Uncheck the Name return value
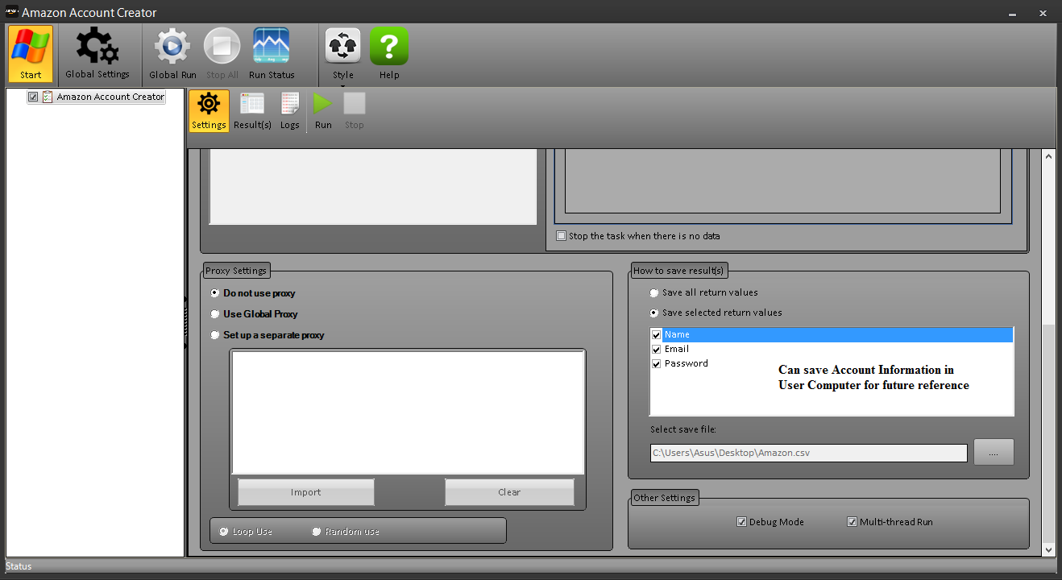Image resolution: width=1062 pixels, height=580 pixels. pyautogui.click(x=657, y=335)
